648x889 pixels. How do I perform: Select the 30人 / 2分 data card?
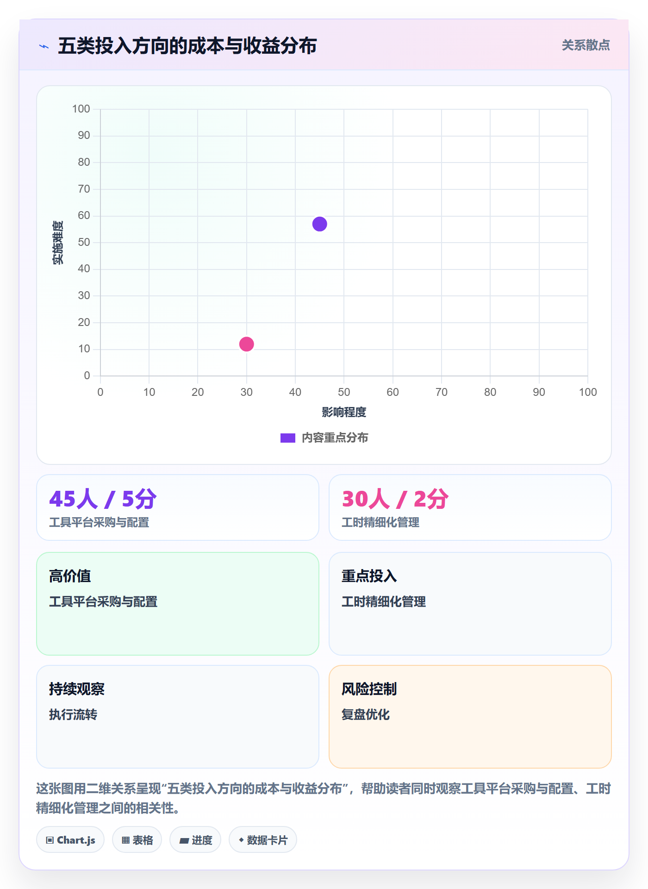tap(470, 507)
